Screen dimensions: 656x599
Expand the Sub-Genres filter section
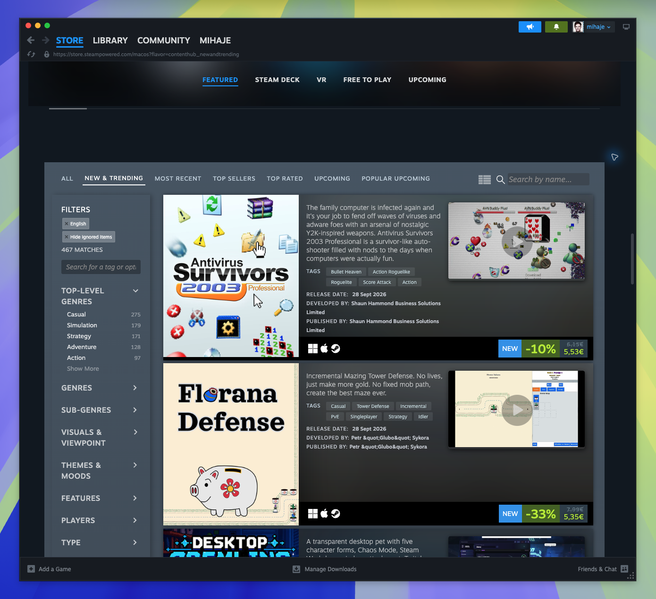[135, 410]
